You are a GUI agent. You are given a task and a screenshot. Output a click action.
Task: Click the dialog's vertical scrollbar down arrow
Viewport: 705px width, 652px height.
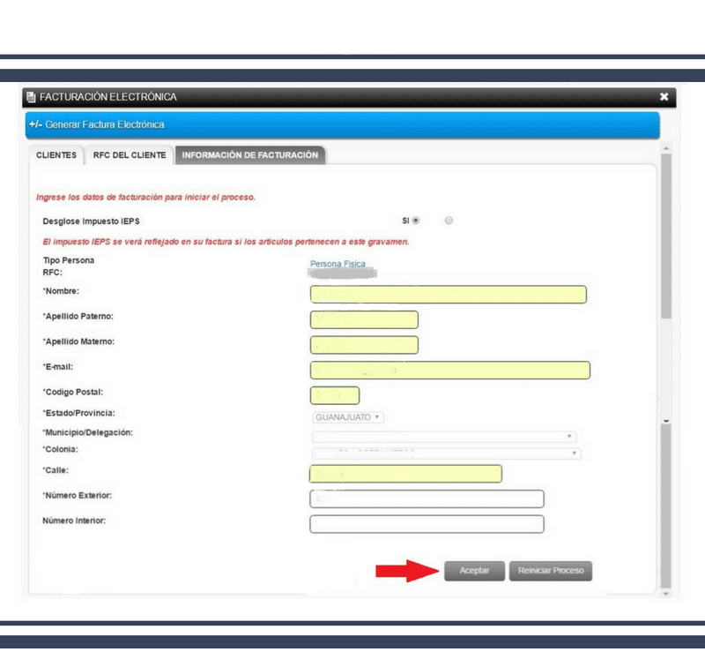pos(666,594)
